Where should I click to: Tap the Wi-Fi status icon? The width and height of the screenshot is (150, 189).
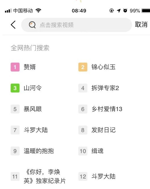(x=38, y=11)
